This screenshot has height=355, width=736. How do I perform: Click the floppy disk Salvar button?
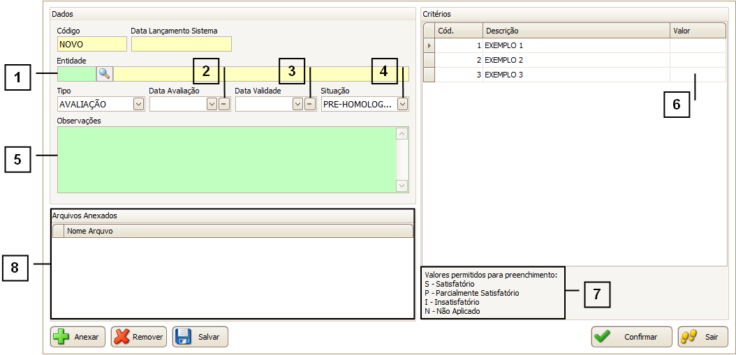coord(200,337)
